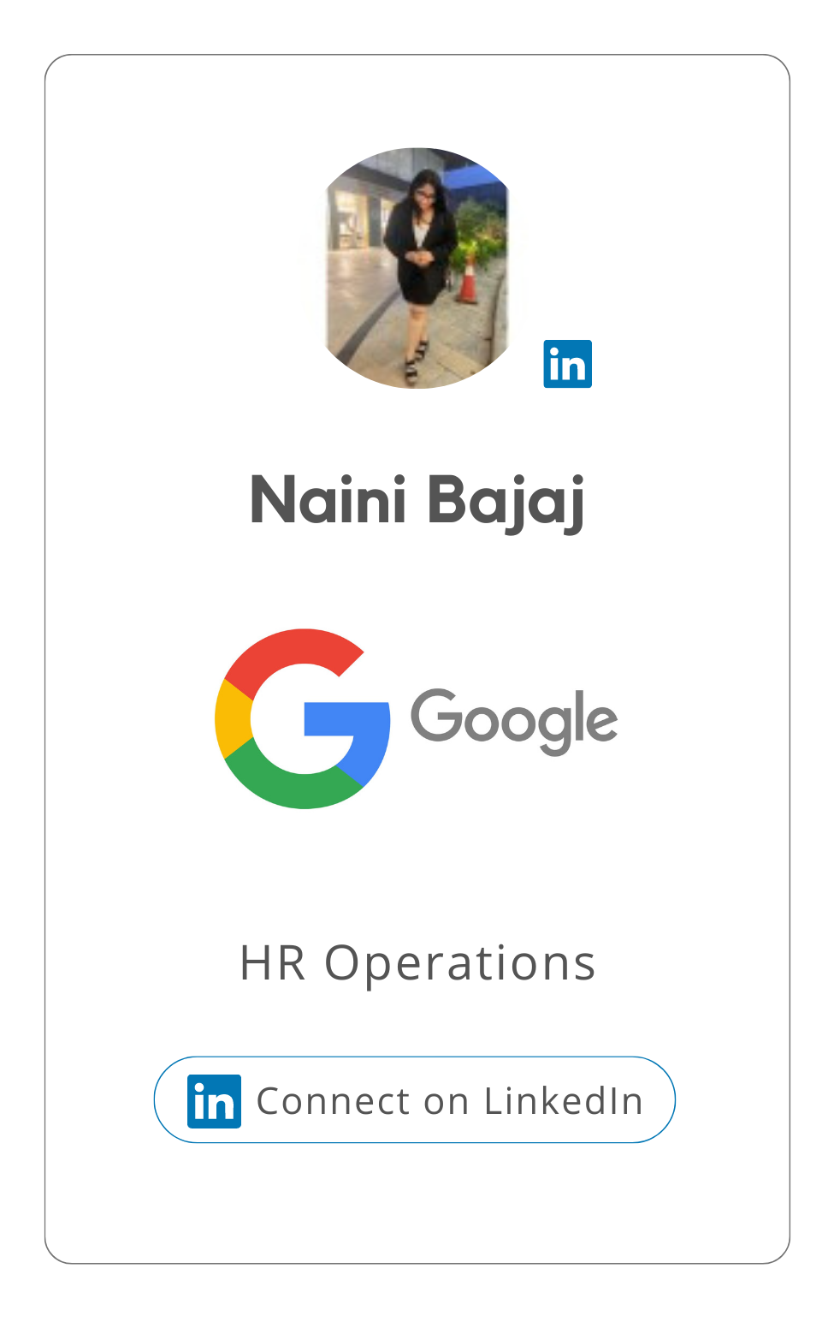Select the "Naini Bajaj" name heading
The width and height of the screenshot is (834, 1322).
coord(417,502)
